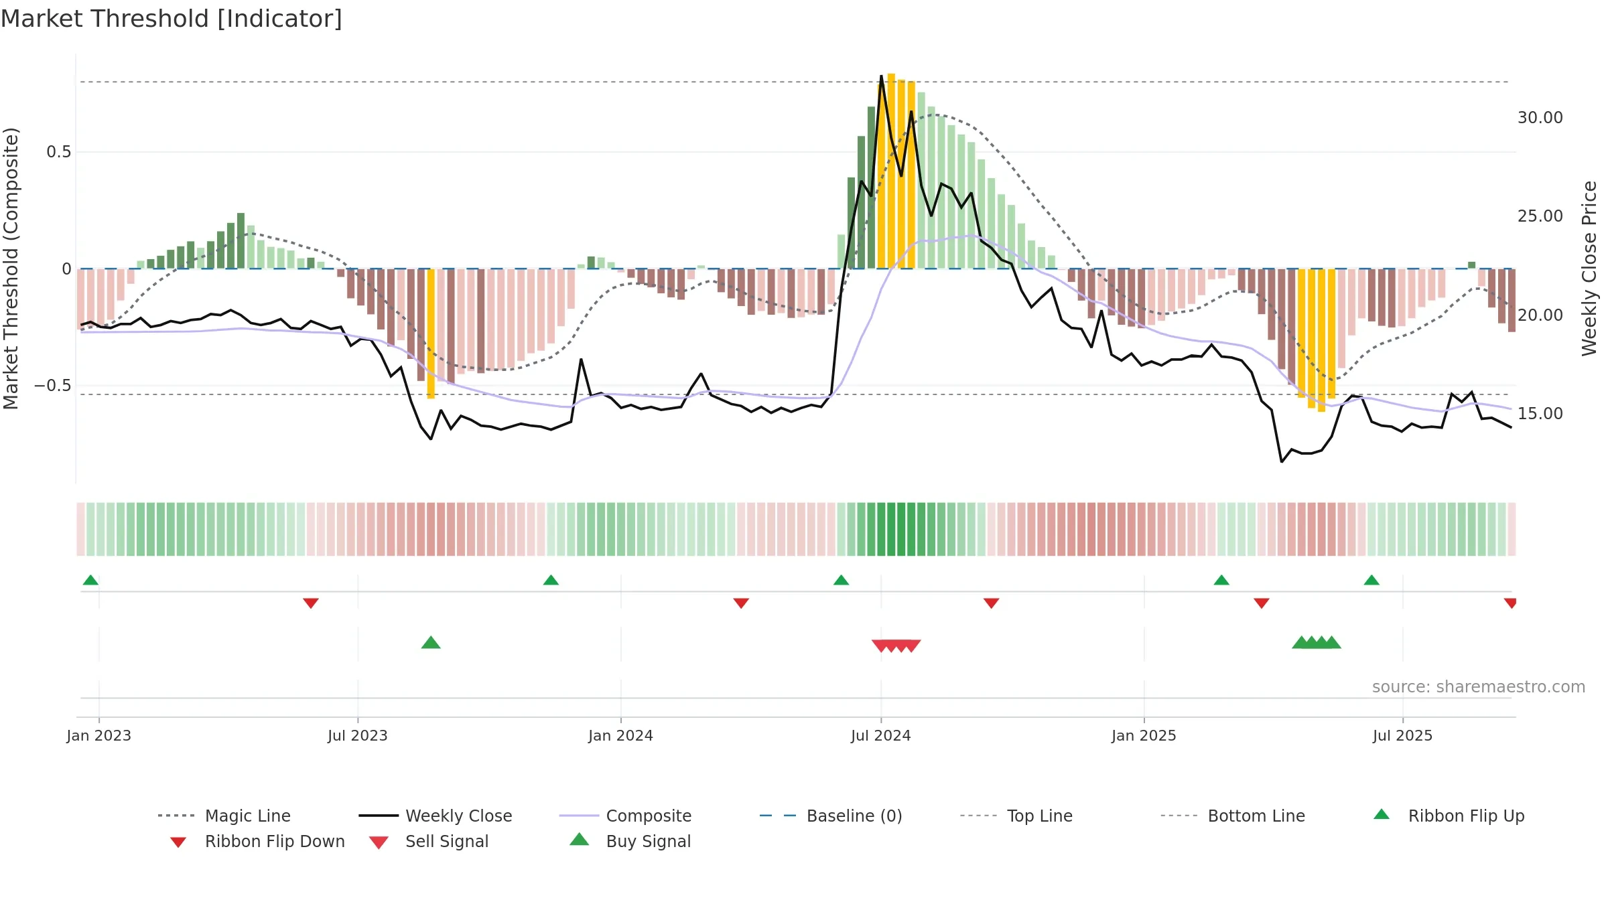Screen dimensions: 1608x904
Task: Toggle the Buy Signal legend entry
Action: [x=630, y=841]
